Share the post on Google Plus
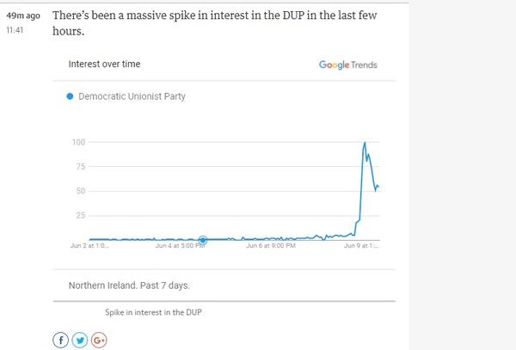This screenshot has width=516, height=350. (99, 340)
